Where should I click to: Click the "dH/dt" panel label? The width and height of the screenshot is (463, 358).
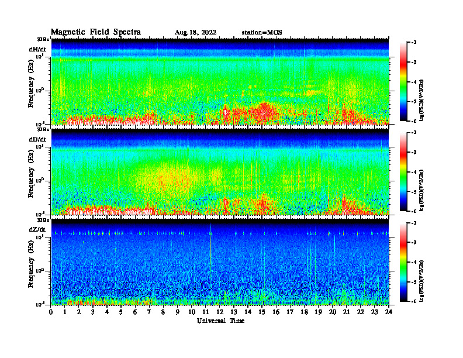(37, 49)
